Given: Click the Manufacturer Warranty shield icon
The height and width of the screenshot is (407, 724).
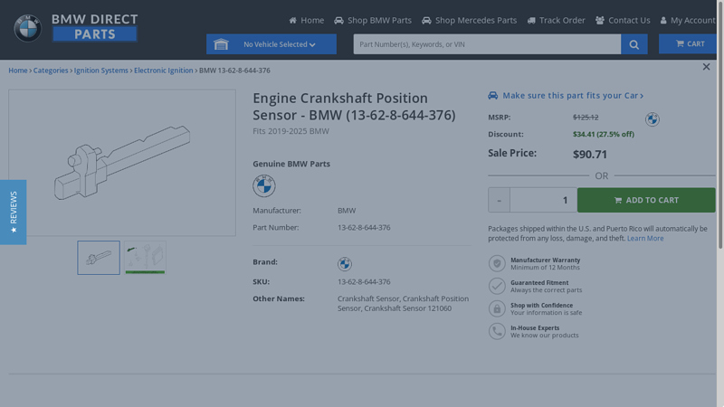Looking at the screenshot, I should coord(497,263).
